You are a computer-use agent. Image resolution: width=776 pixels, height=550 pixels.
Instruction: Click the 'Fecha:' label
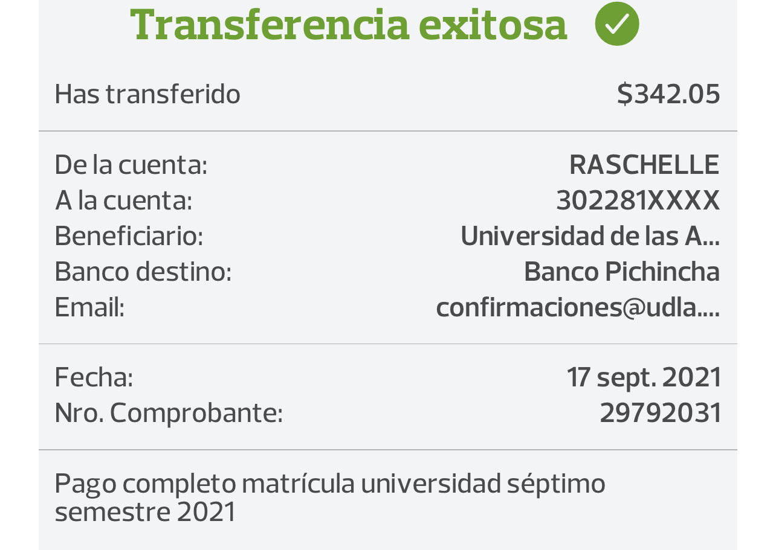[x=94, y=377]
